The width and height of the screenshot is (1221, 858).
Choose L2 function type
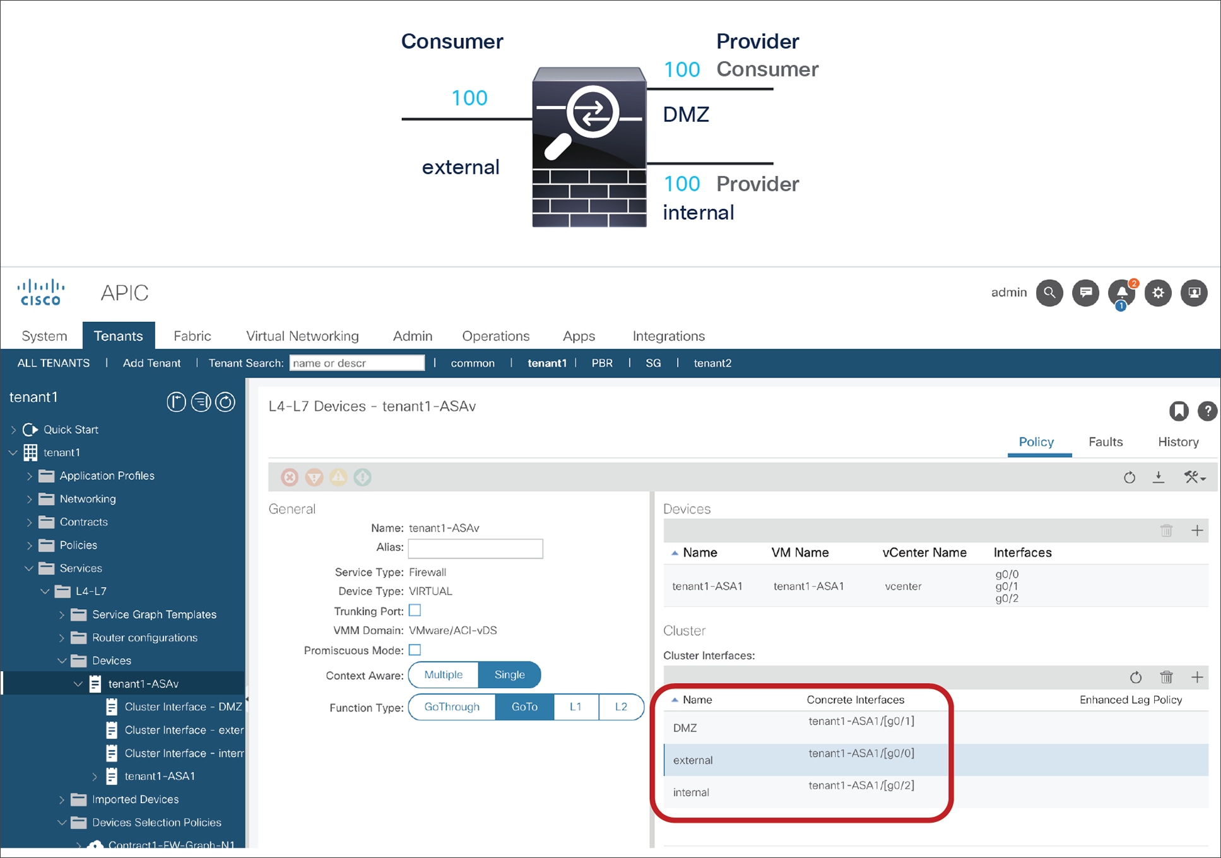point(621,707)
